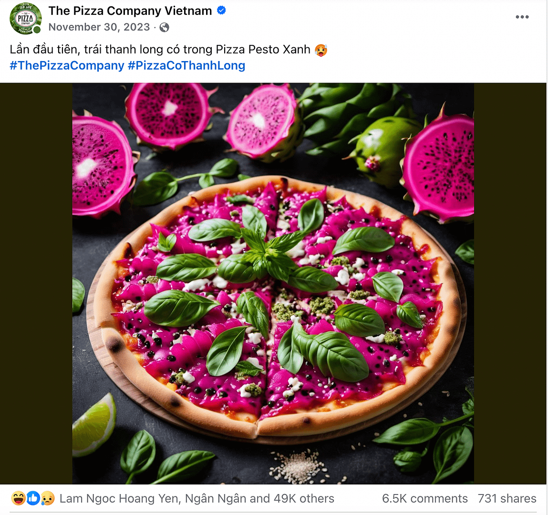Click the November 30, 2023 timestamp
Viewport: 548px width, 515px height.
[99, 27]
